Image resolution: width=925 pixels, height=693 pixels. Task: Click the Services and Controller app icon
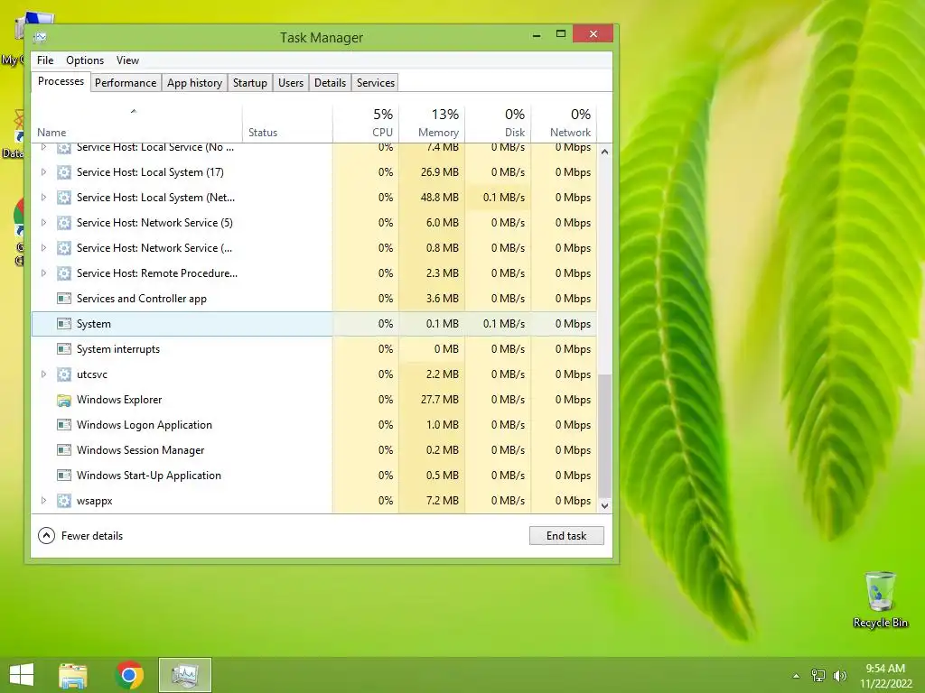[64, 299]
